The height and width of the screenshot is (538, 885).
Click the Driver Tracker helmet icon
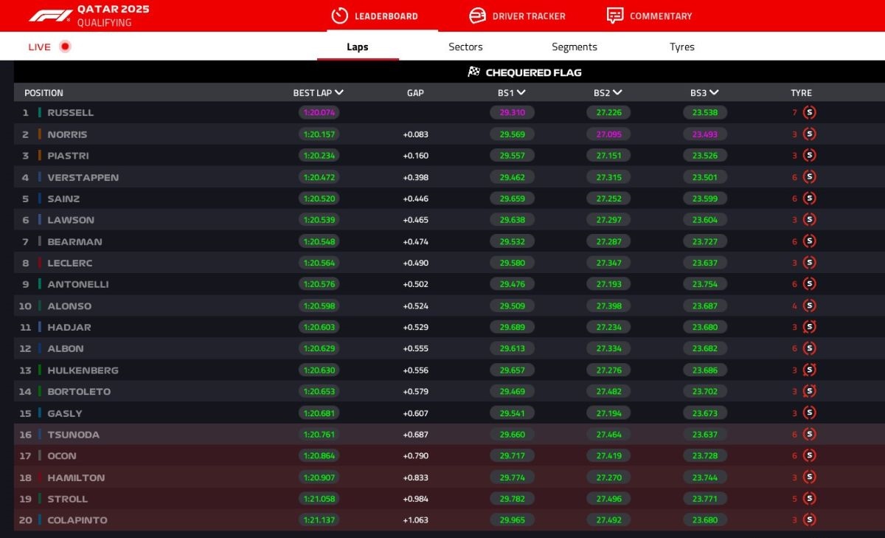tap(477, 15)
